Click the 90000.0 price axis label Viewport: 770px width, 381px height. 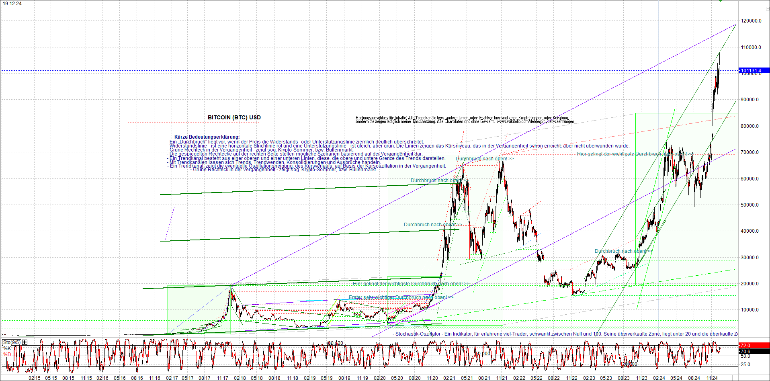click(x=750, y=100)
